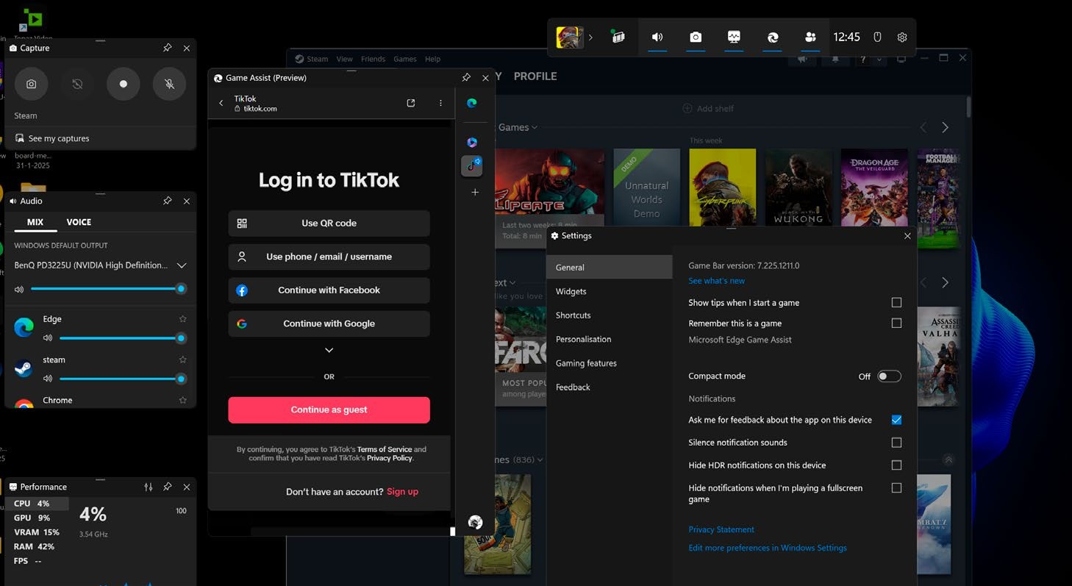The width and height of the screenshot is (1072, 586).
Task: Select the MIX tab in Audio
Action: [35, 222]
